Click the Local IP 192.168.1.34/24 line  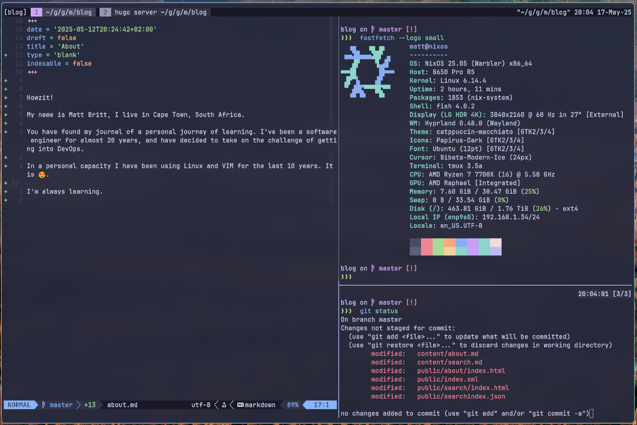[x=475, y=217]
